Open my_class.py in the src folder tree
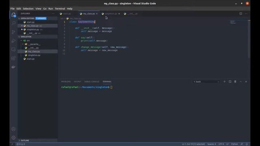This screenshot has width=260, height=146. point(38,52)
